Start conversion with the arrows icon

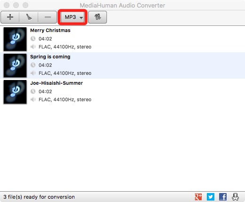click(98, 17)
